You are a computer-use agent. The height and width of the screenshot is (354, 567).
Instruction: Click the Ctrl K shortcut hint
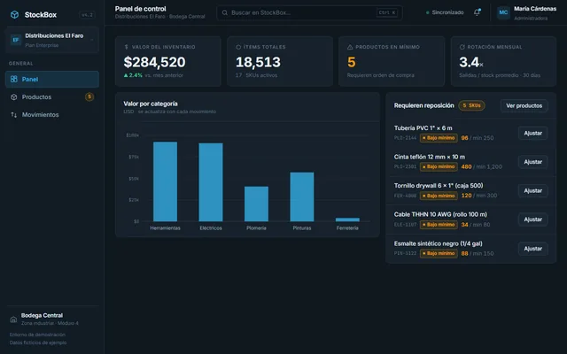[387, 12]
